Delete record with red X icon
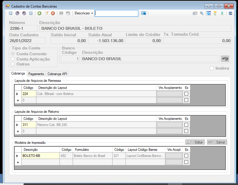Viewport: 238px width, 185px height. (x=53, y=13)
